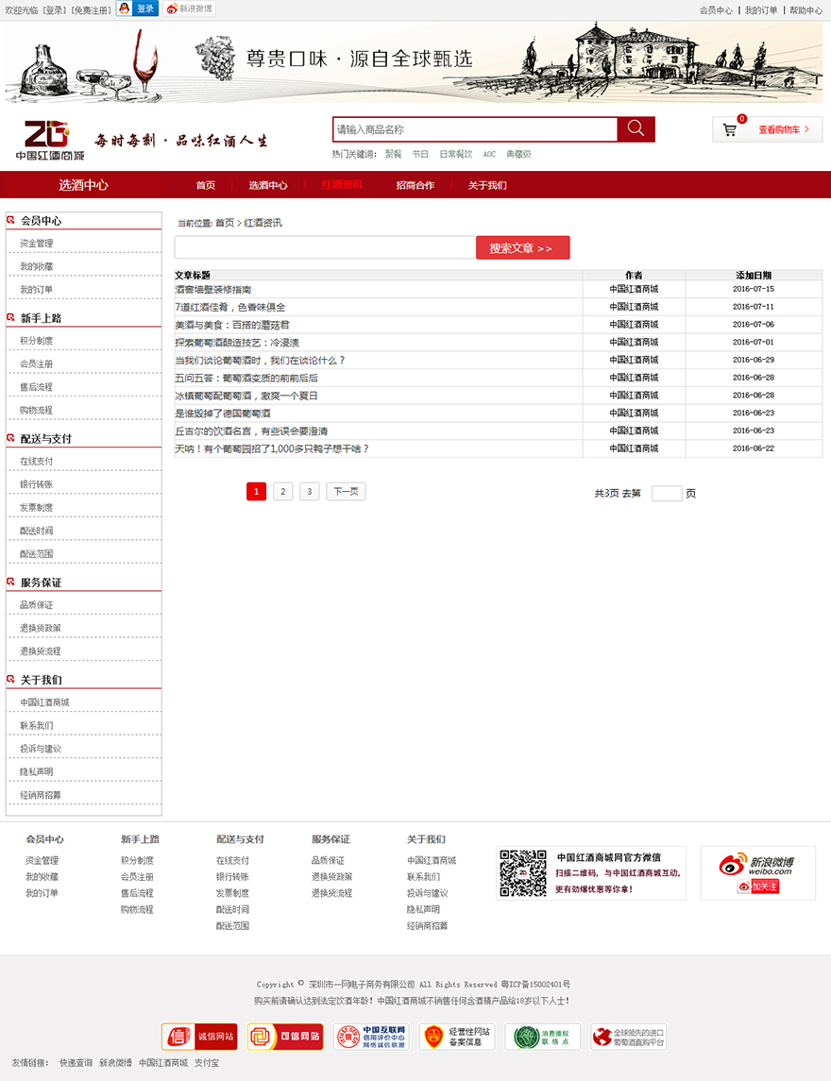Click the 消费维权 badge in footer
831x1081 pixels.
tap(542, 1037)
